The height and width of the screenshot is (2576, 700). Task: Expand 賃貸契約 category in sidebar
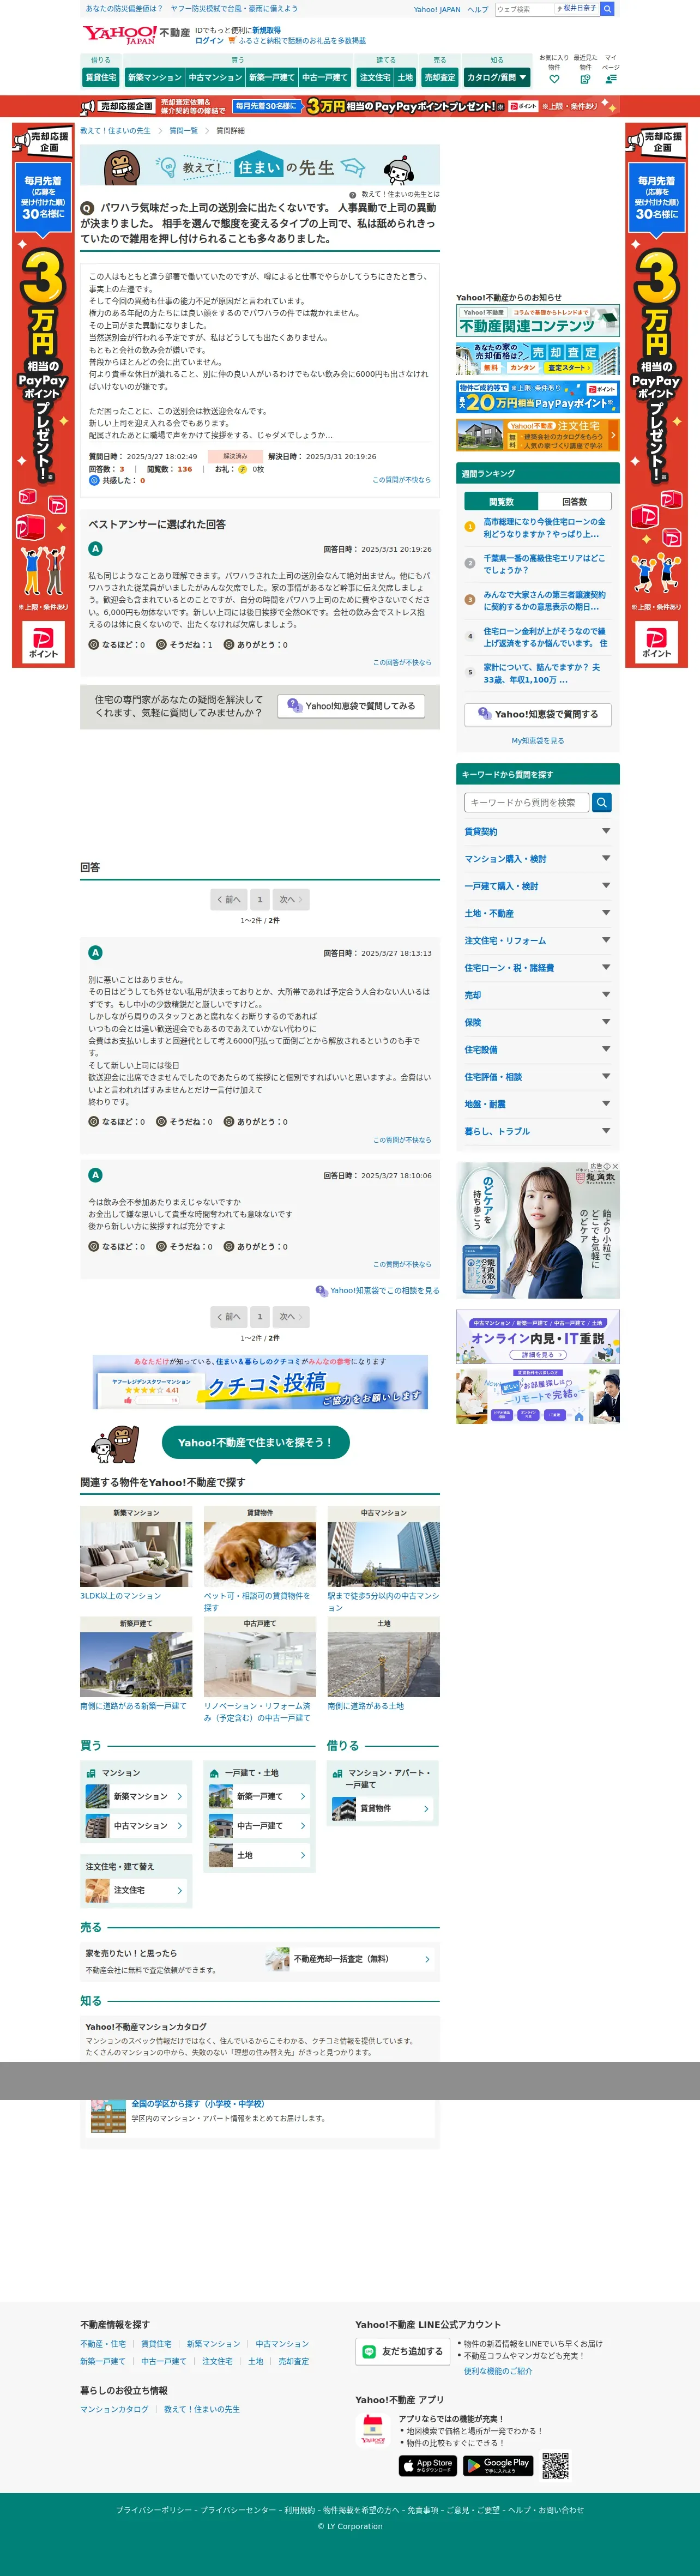pyautogui.click(x=538, y=832)
